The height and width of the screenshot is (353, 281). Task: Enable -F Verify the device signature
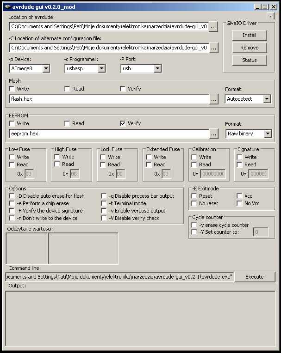pos(12,211)
